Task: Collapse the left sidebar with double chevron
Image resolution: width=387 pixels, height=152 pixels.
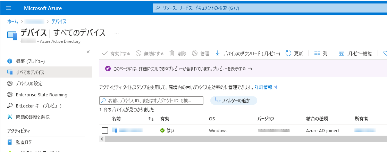Action: (88, 52)
